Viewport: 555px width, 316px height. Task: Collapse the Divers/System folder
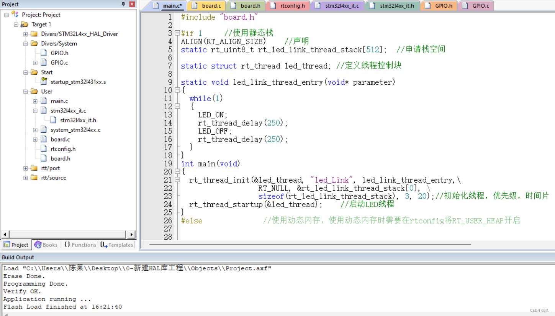point(25,43)
